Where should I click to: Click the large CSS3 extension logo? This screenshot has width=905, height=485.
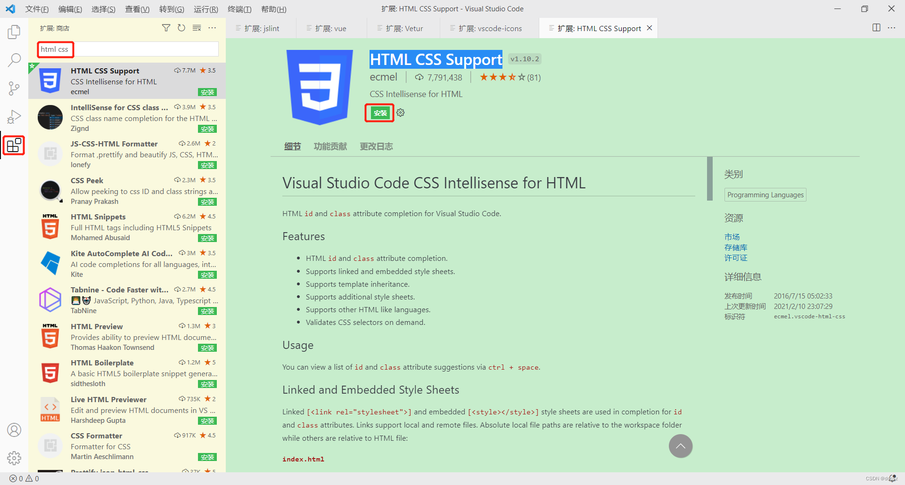coord(320,87)
